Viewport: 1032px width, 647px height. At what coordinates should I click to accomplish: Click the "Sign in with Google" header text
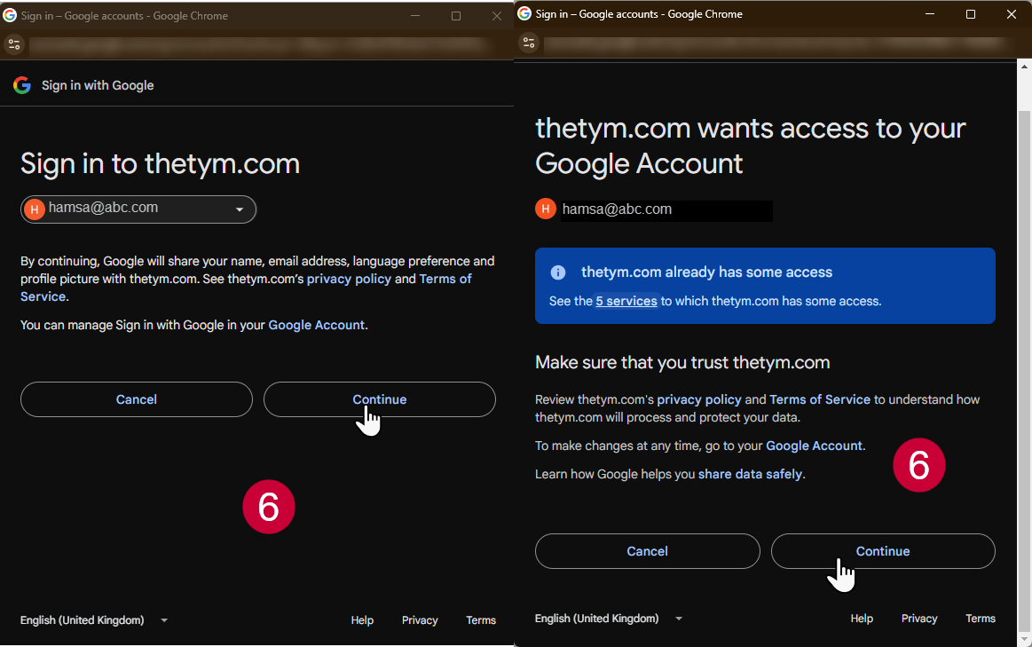[98, 85]
